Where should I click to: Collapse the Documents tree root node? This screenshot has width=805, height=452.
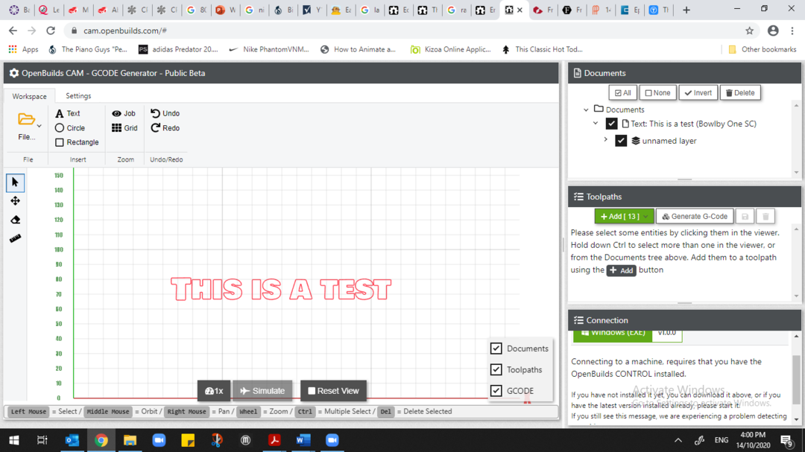pos(587,109)
